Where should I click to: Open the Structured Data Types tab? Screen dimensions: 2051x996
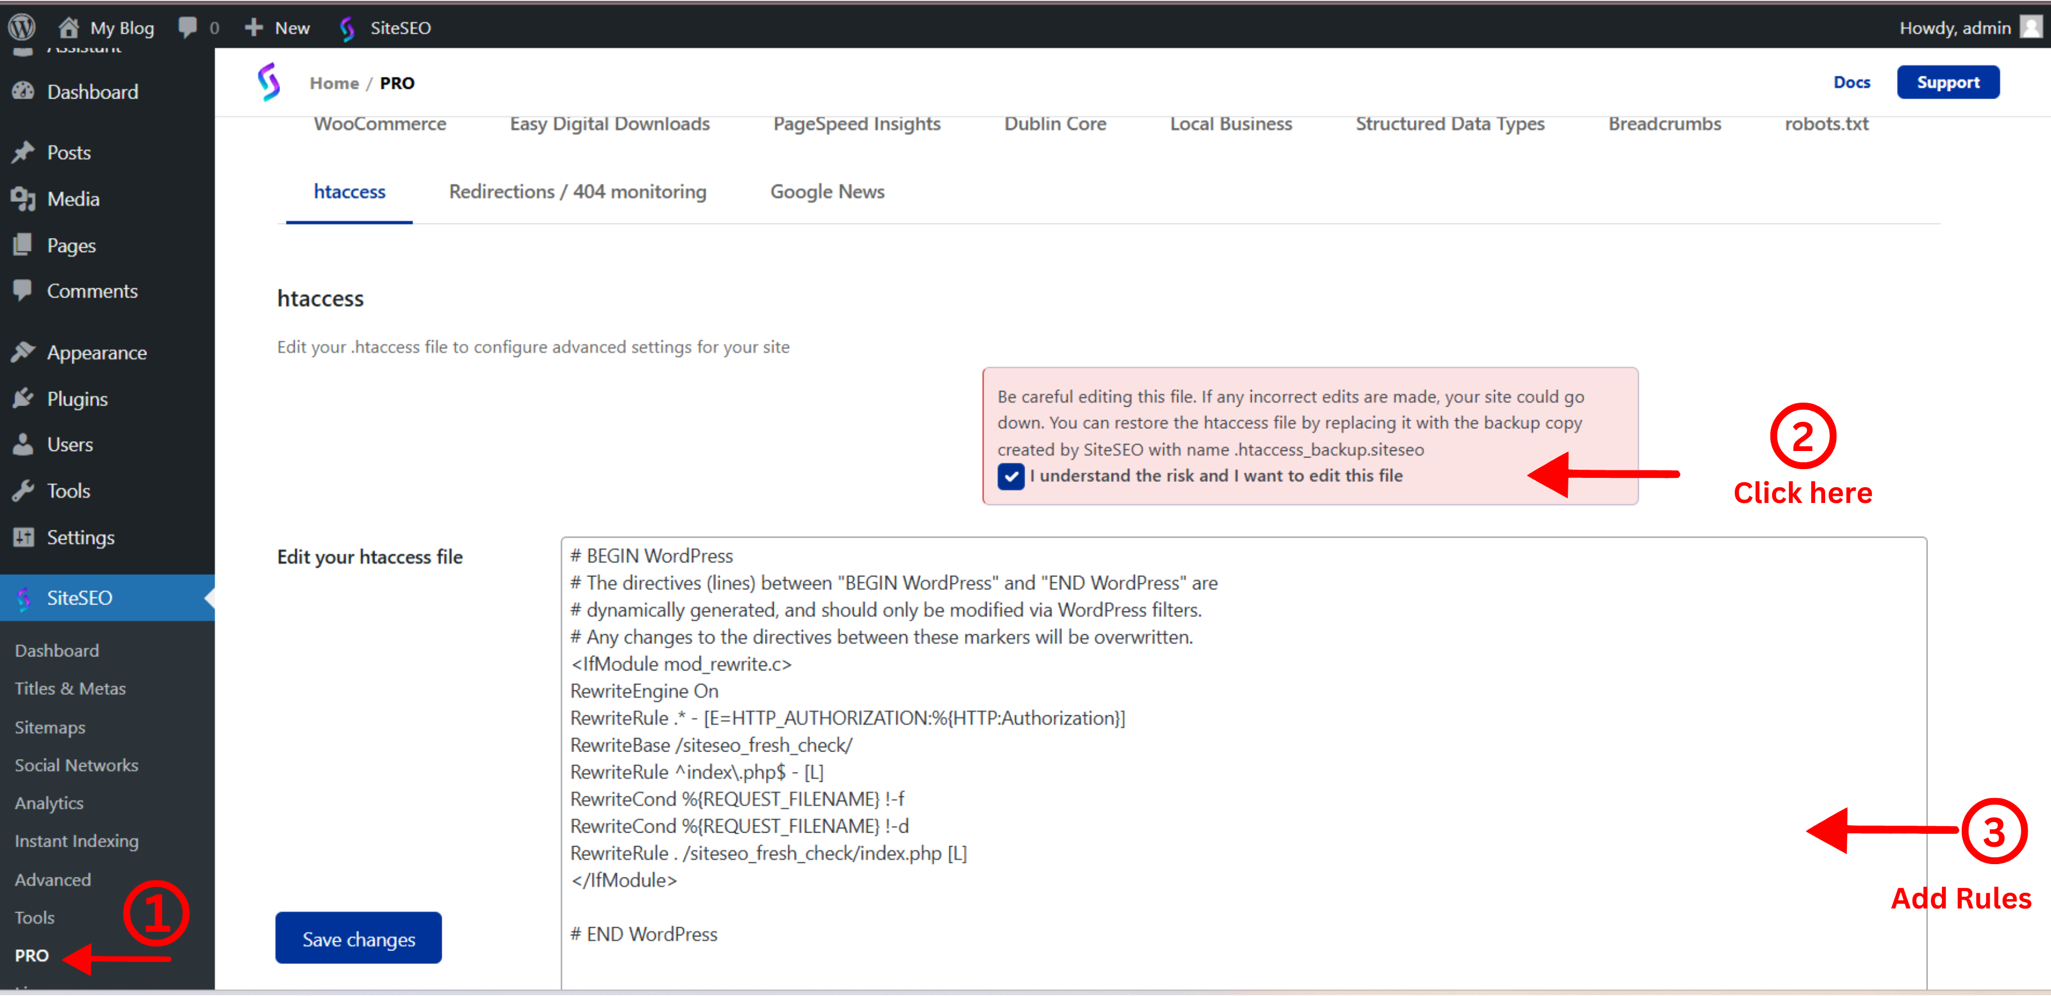(1450, 124)
